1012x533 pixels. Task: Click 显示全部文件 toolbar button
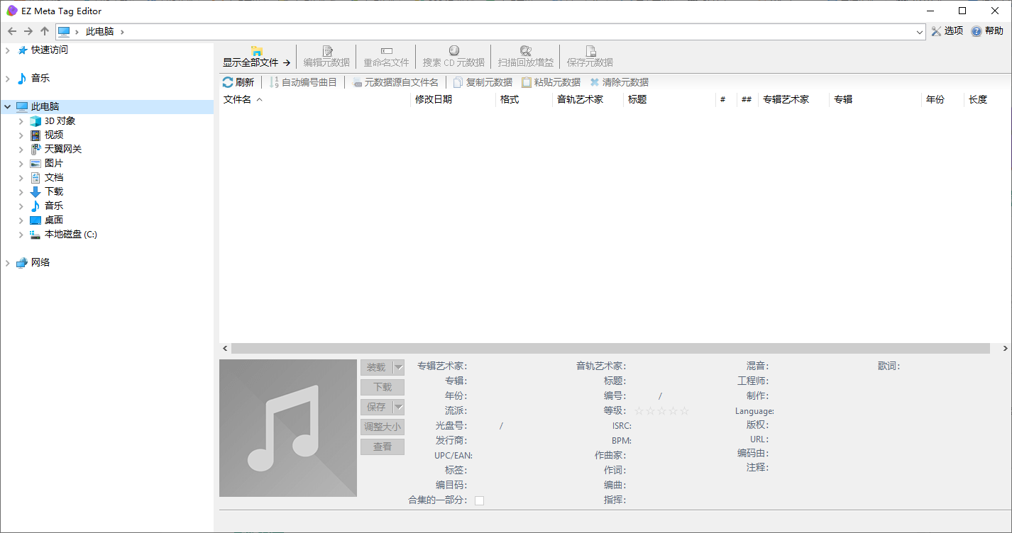(257, 57)
